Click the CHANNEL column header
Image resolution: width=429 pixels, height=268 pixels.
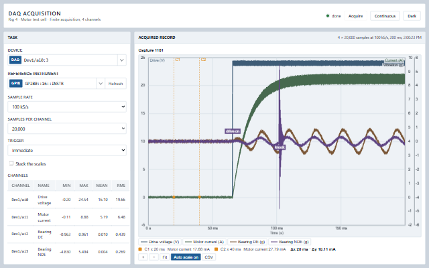pos(21,186)
